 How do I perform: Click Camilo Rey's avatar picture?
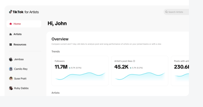[x=11, y=69]
